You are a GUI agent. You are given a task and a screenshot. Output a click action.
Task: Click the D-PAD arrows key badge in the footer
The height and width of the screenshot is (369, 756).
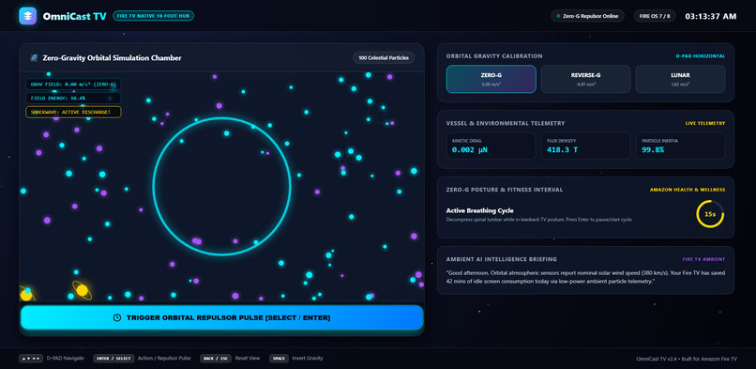pos(31,359)
